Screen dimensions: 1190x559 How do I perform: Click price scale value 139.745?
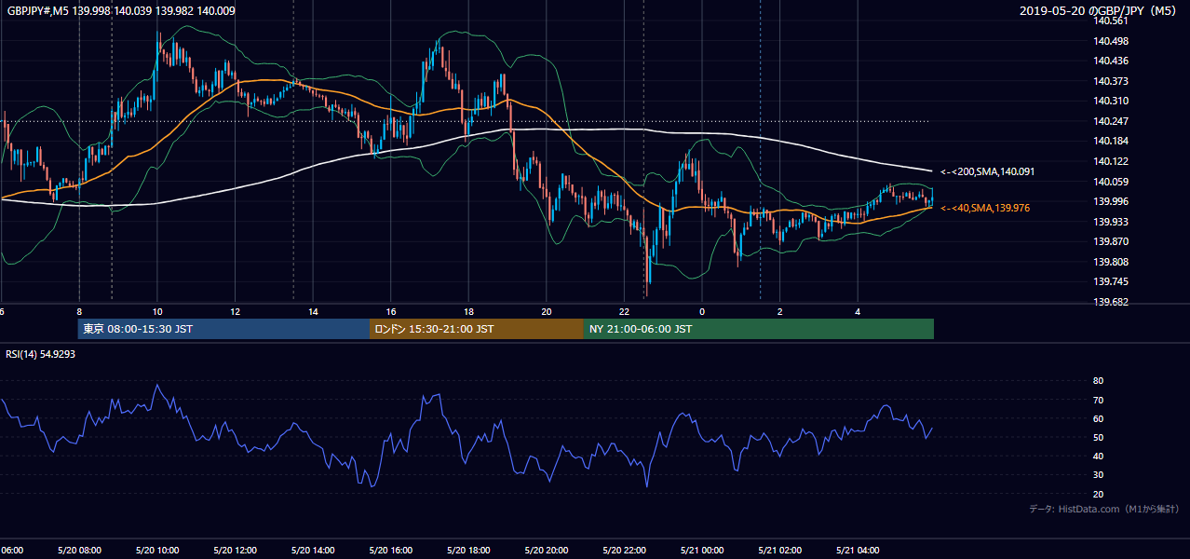pos(1113,281)
